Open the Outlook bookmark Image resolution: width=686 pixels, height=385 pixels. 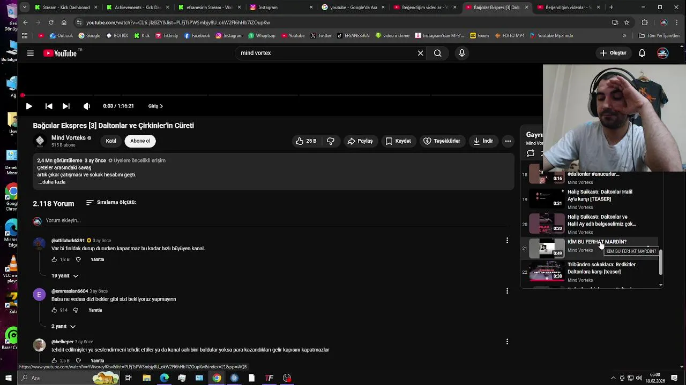pos(61,36)
